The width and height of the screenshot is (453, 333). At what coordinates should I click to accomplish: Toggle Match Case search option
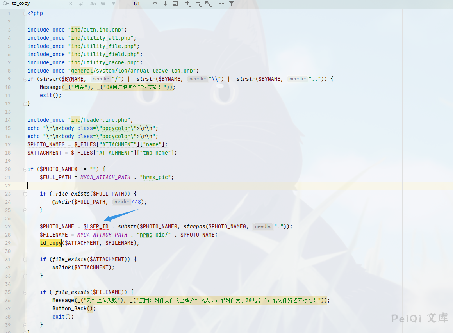click(93, 4)
